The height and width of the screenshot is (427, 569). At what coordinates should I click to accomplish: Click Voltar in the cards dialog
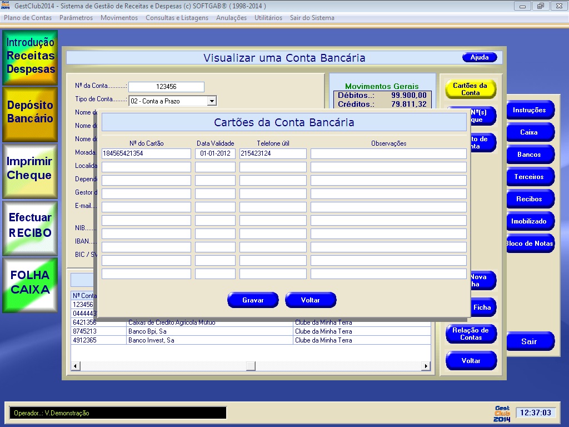tap(311, 300)
